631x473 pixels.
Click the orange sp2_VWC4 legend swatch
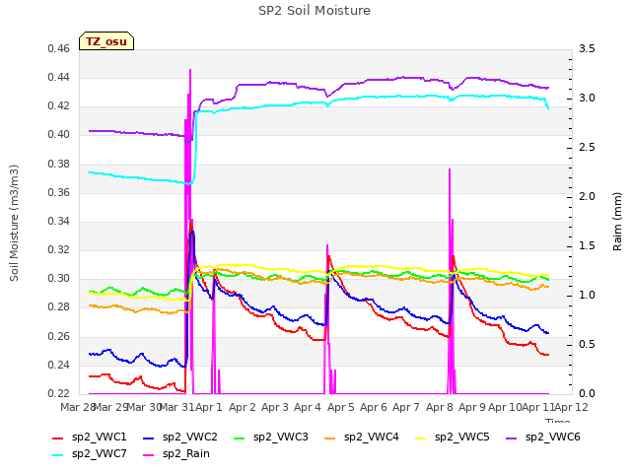click(x=330, y=439)
